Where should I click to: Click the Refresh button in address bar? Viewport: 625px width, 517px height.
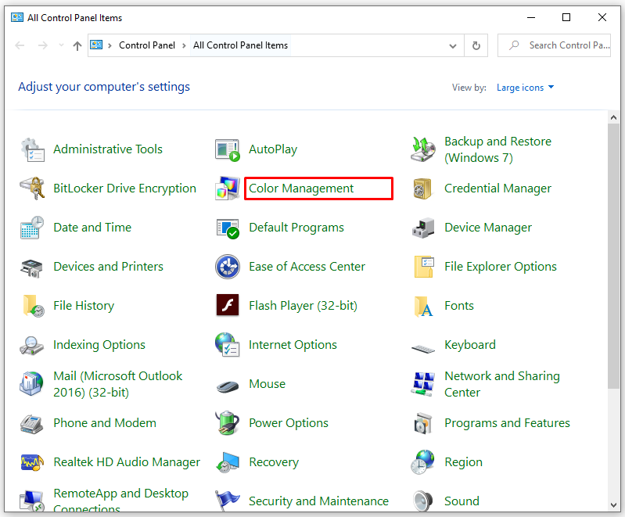coord(476,45)
